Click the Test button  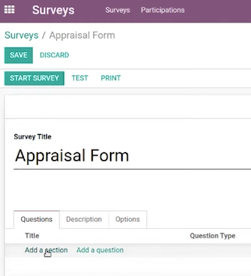tap(80, 78)
